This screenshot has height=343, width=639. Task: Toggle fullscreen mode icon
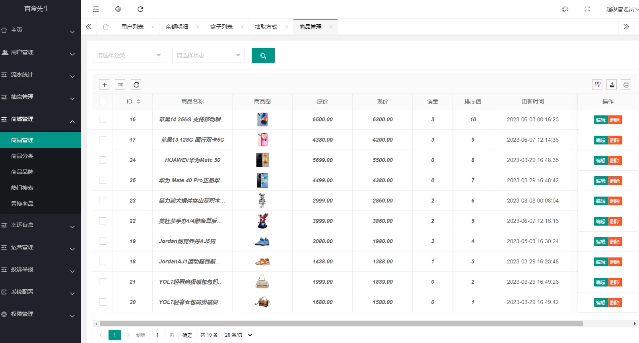pyautogui.click(x=587, y=9)
